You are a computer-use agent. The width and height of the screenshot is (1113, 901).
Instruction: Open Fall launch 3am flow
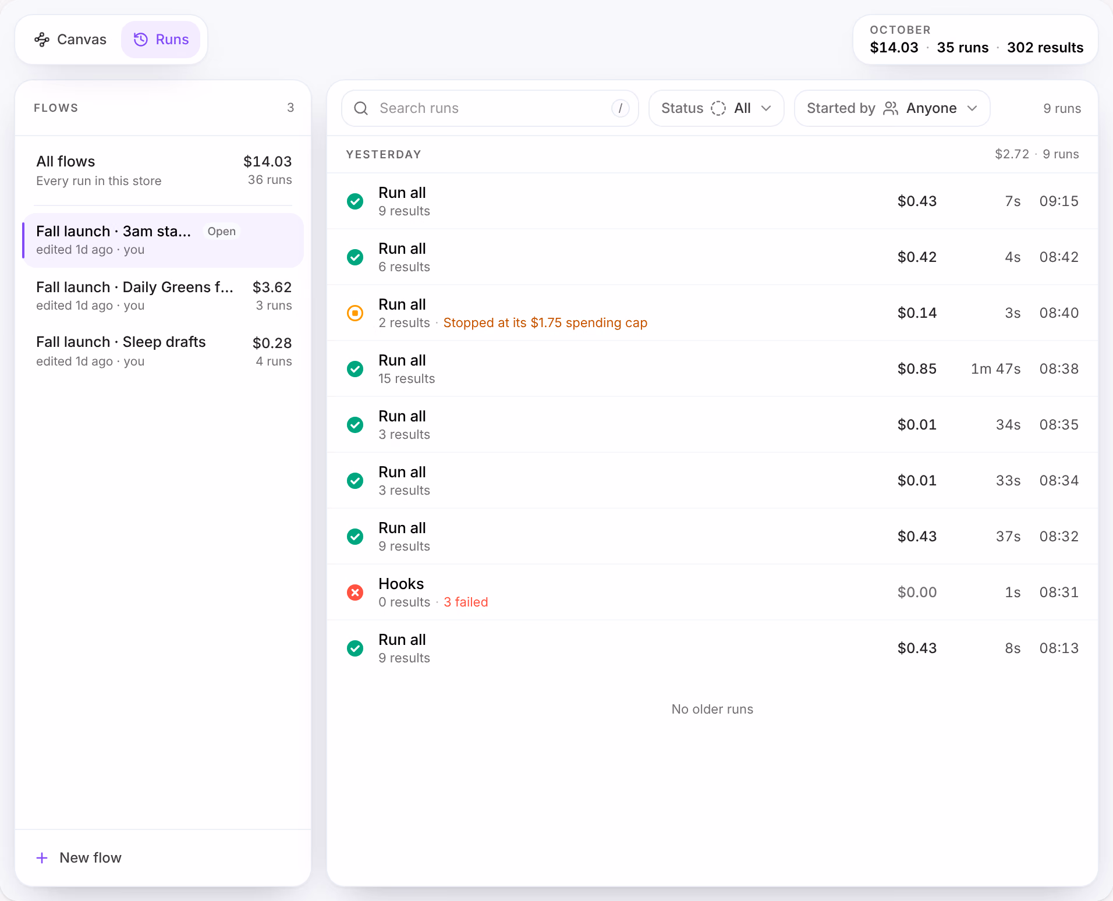point(163,240)
